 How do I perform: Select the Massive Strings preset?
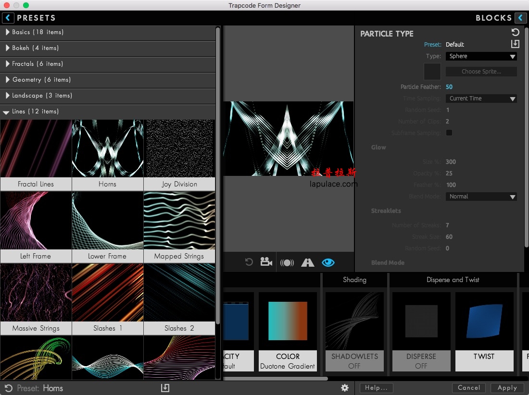[36, 299]
